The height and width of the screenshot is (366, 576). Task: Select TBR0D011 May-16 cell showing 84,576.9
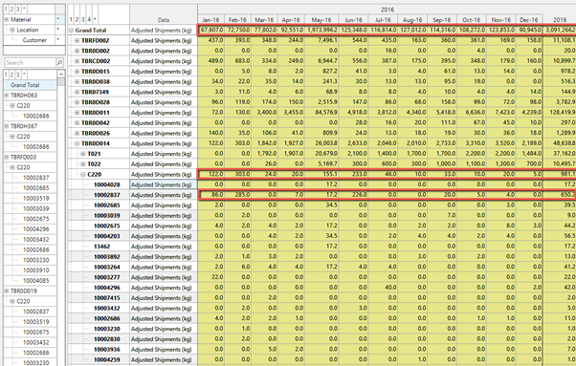[321, 112]
